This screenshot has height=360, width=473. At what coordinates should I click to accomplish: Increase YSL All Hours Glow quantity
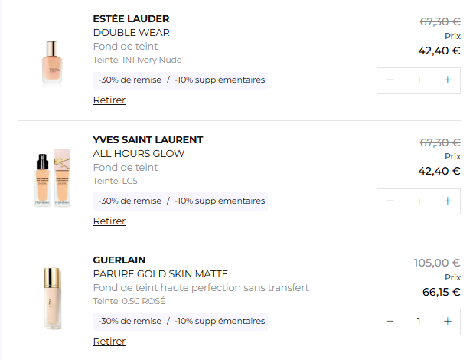tap(448, 201)
